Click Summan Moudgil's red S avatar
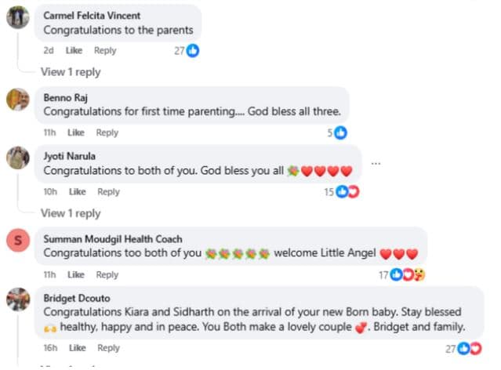Viewport: 501px width, 370px height. click(x=18, y=240)
